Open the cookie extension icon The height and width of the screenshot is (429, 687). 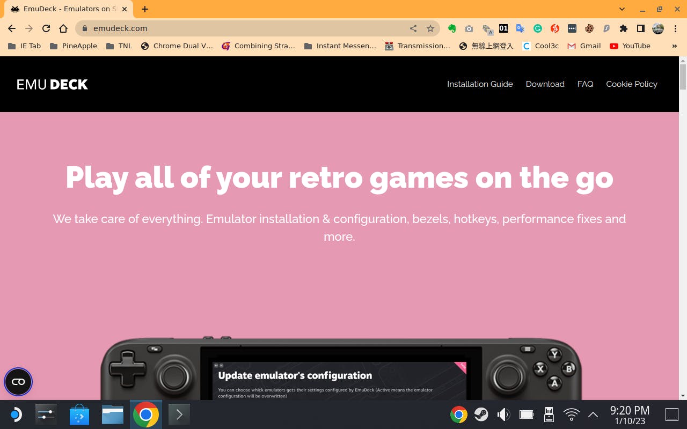pyautogui.click(x=589, y=28)
